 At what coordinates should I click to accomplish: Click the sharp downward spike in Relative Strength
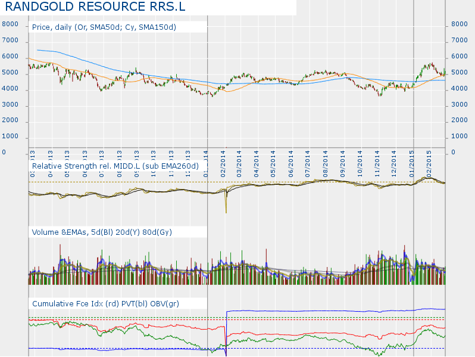pos(226,209)
